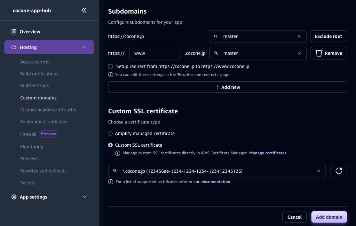Collapse the sidebar with double-chevron icon

(x=84, y=10)
